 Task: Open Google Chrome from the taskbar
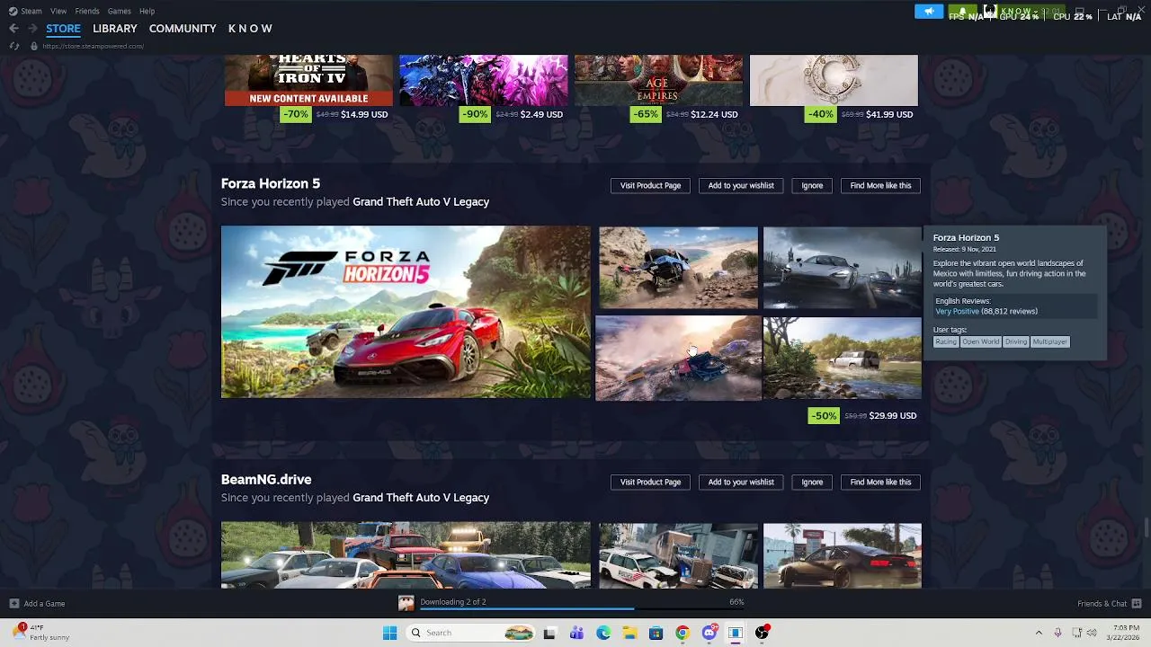[683, 633]
